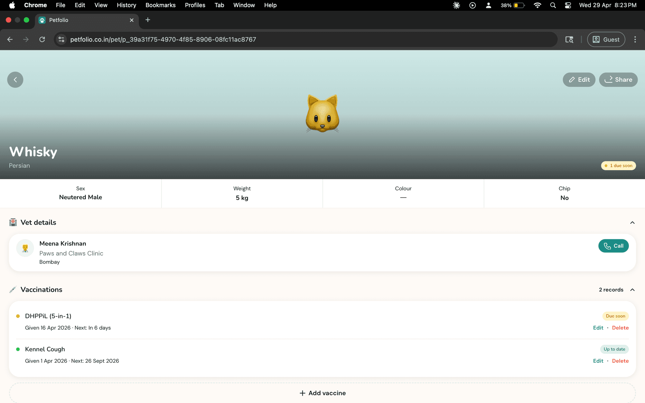Click the user silhouette menu bar icon
This screenshot has height=403, width=645.
(488, 5)
